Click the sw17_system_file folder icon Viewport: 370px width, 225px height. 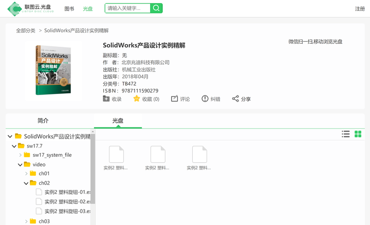[x=27, y=155]
